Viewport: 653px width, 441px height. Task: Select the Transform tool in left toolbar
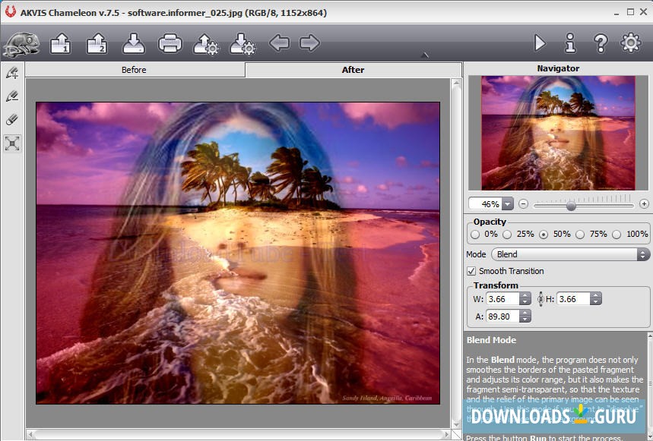click(12, 143)
